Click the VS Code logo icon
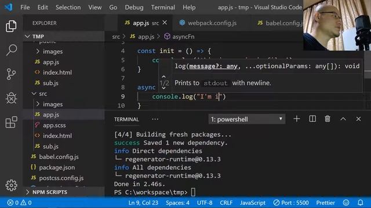The height and width of the screenshot is (208, 371). [x=9, y=7]
